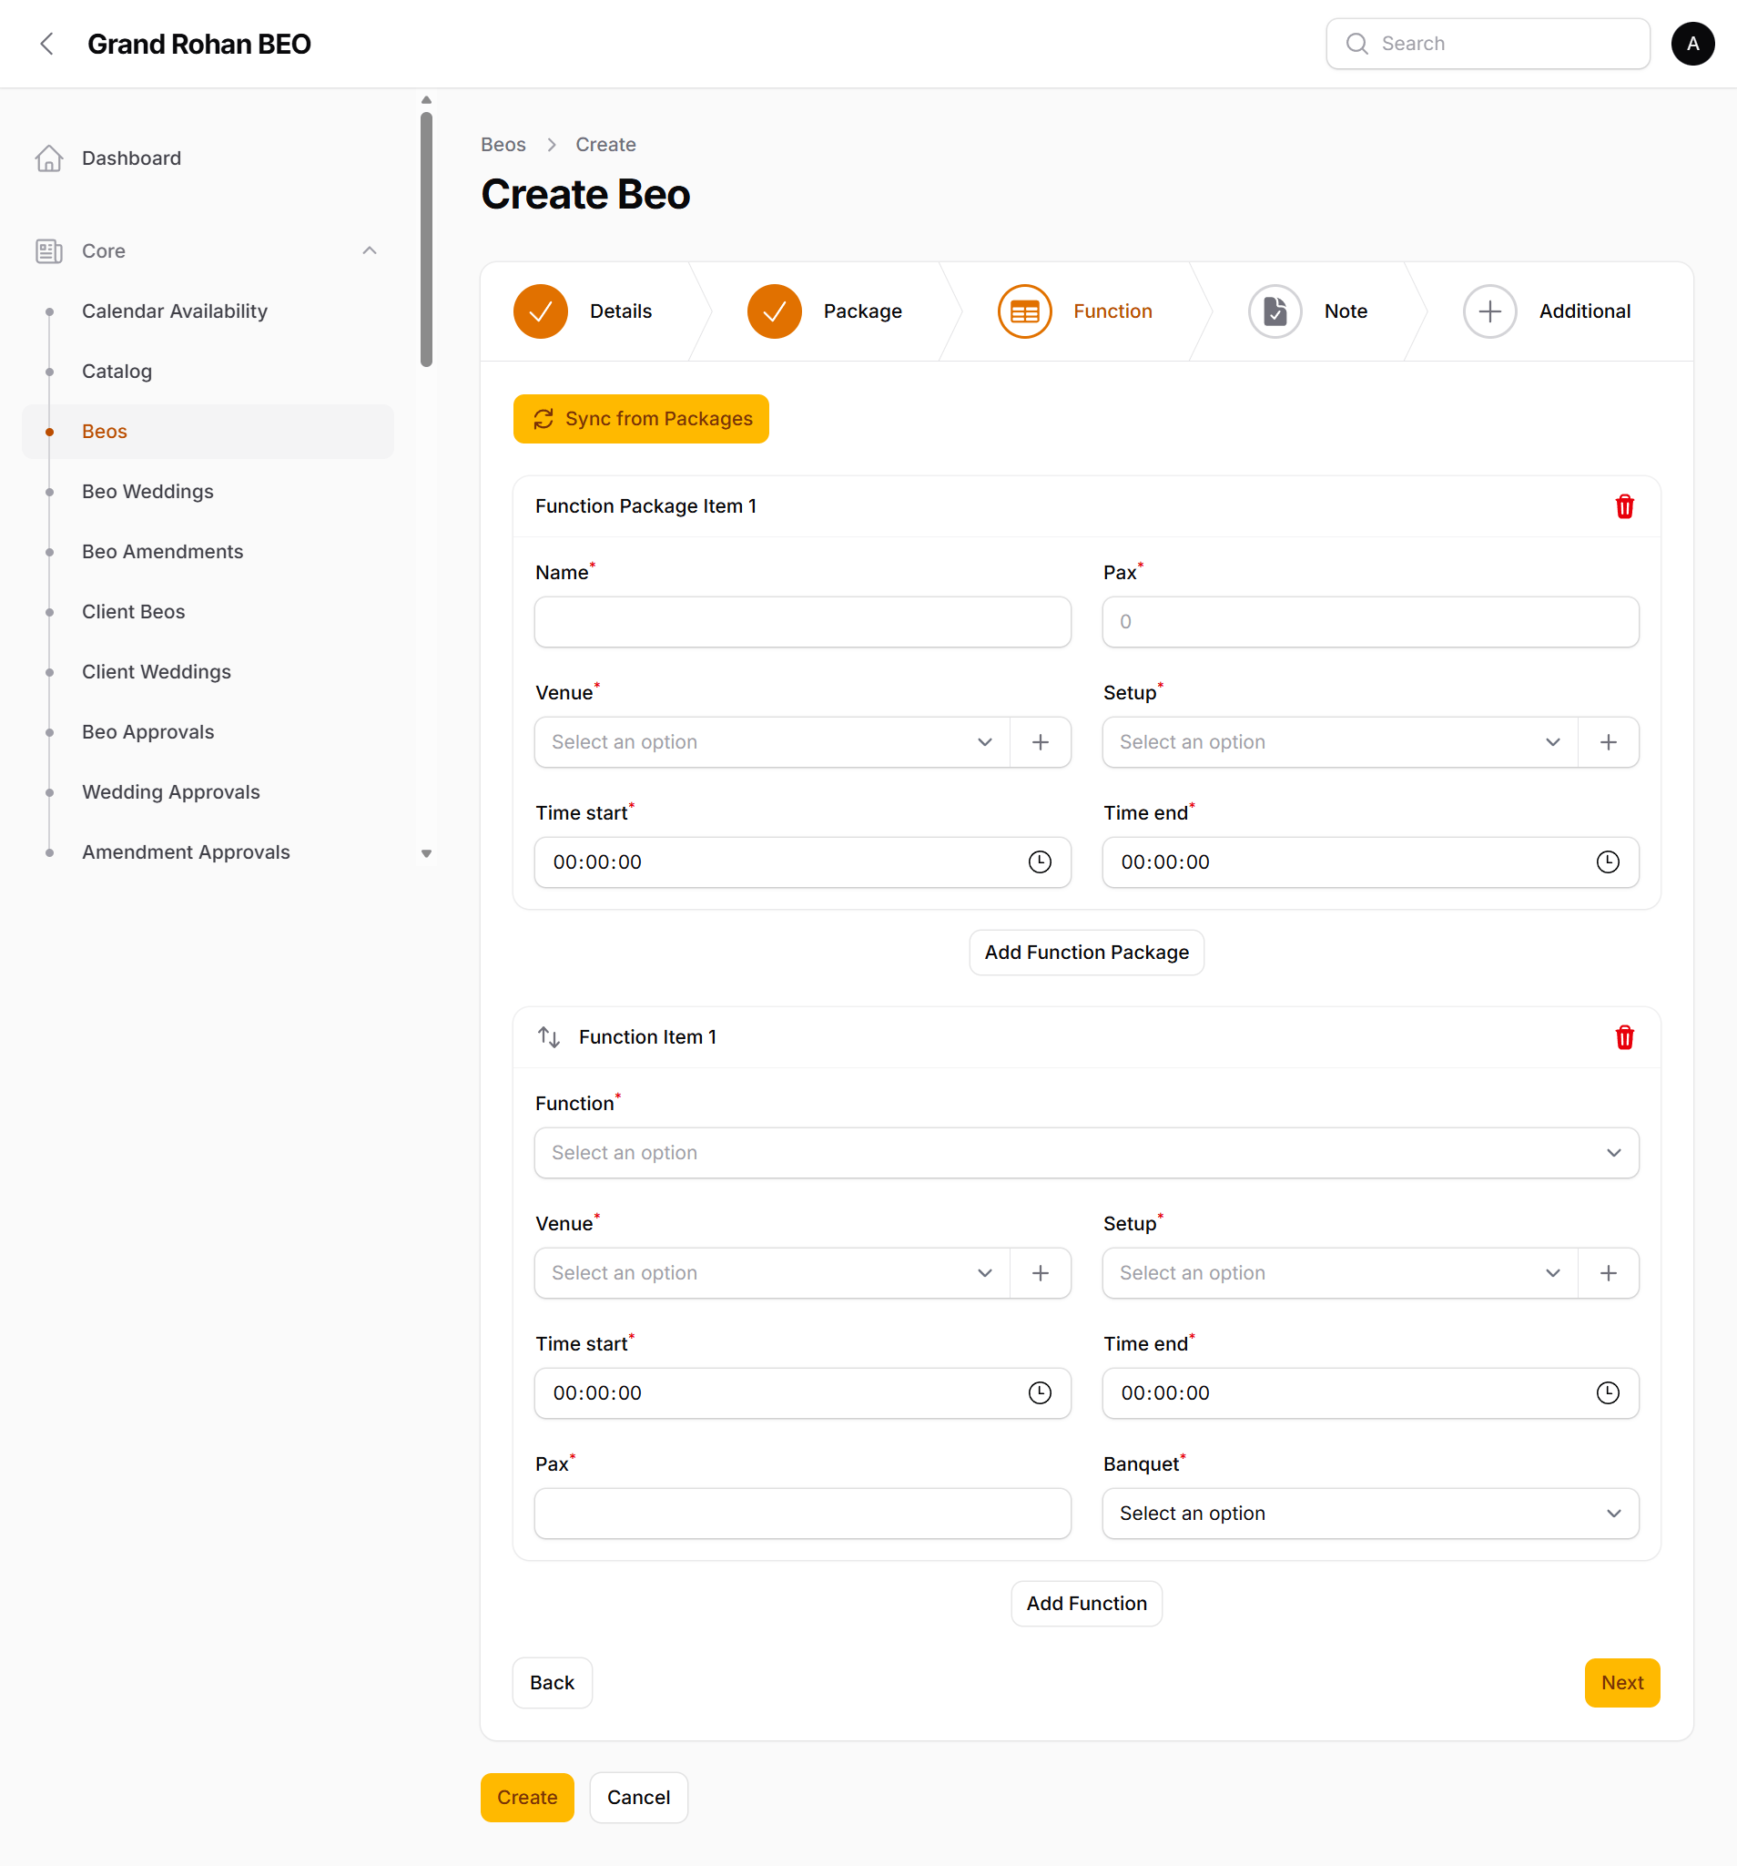Focus the package Name input field
This screenshot has width=1737, height=1866.
click(x=802, y=622)
